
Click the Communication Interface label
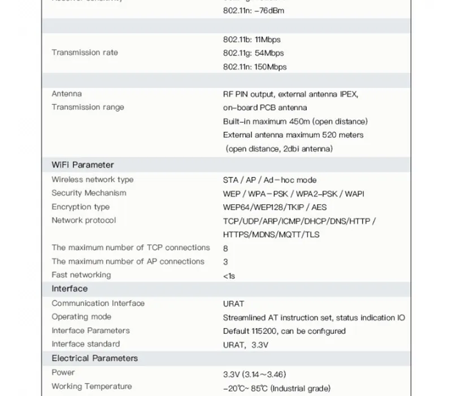click(98, 303)
